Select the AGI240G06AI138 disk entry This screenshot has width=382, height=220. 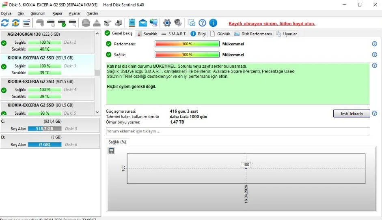[47, 42]
